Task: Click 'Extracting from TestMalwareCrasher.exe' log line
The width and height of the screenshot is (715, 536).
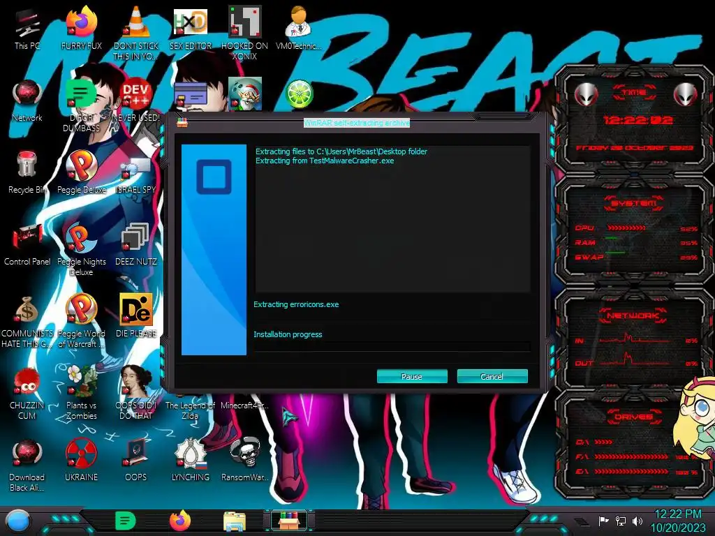Action: pyautogui.click(x=325, y=161)
